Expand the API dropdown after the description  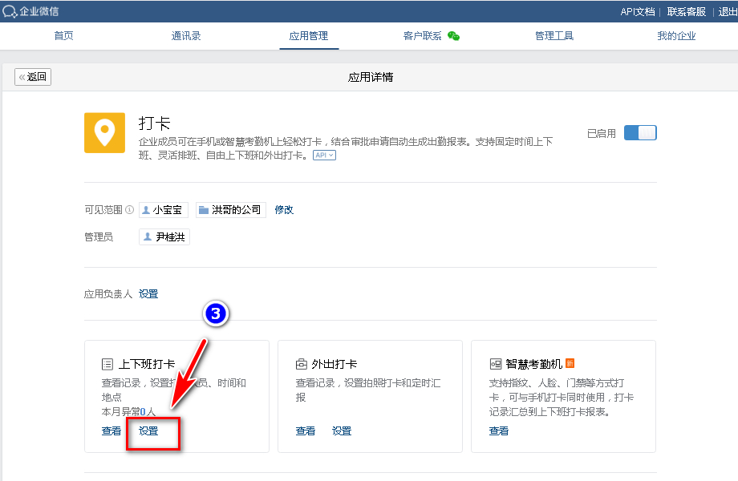(324, 156)
